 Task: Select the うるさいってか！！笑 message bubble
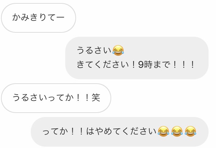click(x=56, y=98)
